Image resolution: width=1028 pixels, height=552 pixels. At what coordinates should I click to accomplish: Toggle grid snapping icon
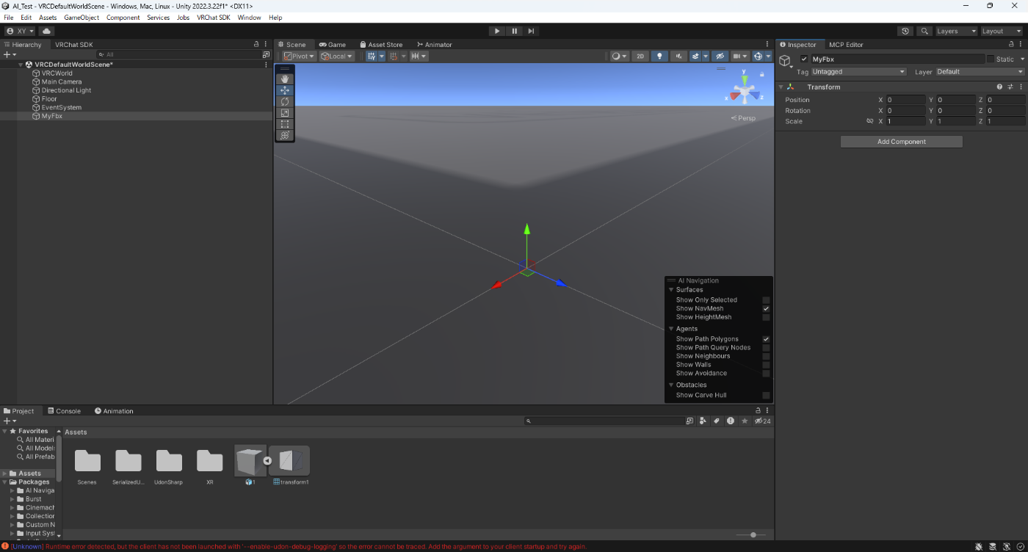pyautogui.click(x=394, y=56)
